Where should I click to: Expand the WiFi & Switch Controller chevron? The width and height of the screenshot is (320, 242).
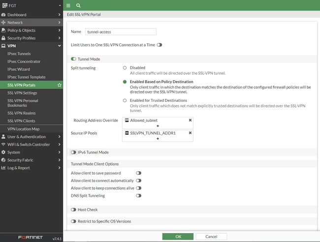pyautogui.click(x=59, y=144)
